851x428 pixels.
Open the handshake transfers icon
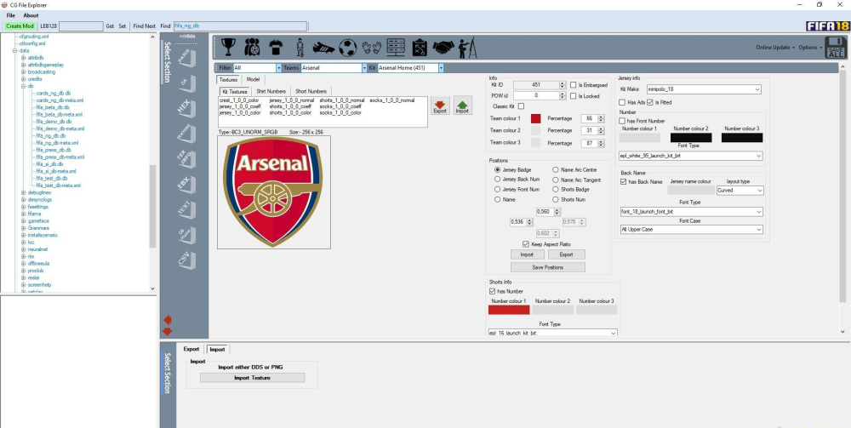[x=443, y=48]
